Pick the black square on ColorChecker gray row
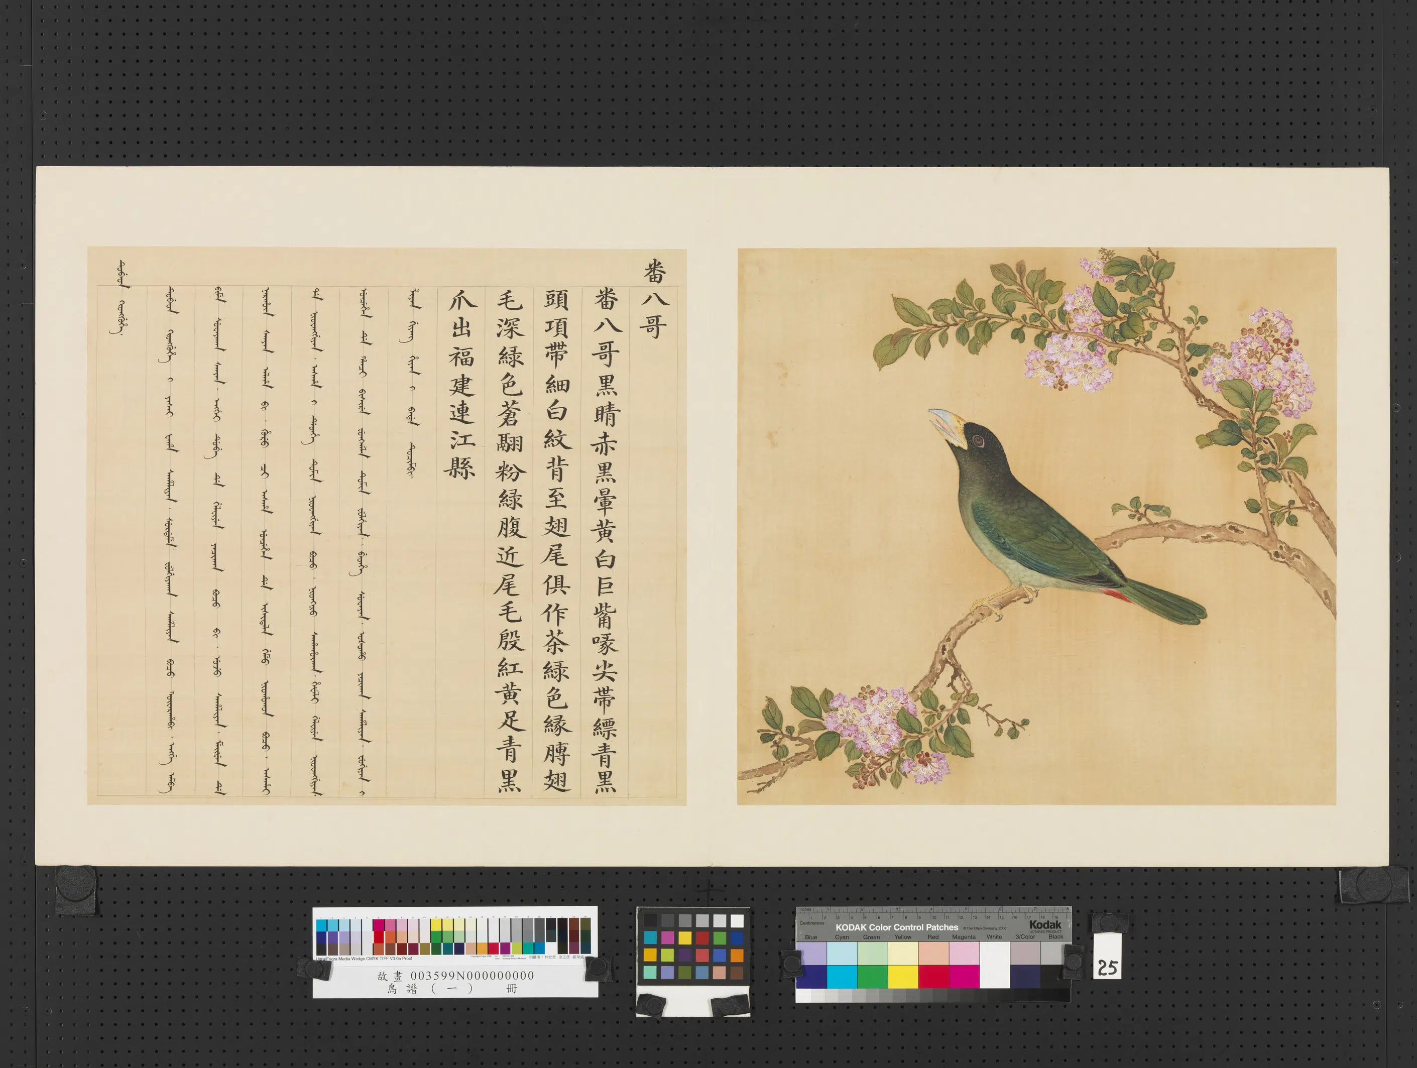This screenshot has width=1417, height=1068. (x=650, y=921)
